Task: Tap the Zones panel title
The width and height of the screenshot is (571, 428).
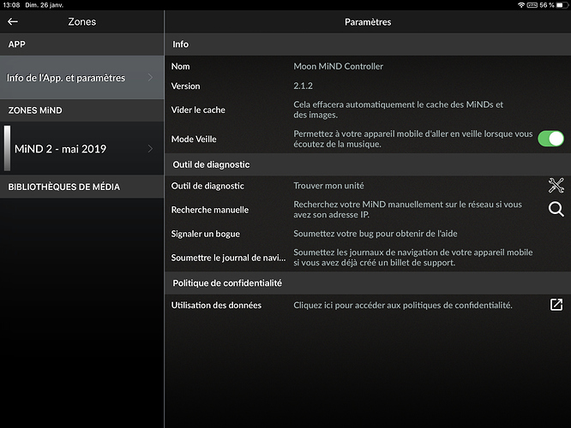Action: coord(82,21)
